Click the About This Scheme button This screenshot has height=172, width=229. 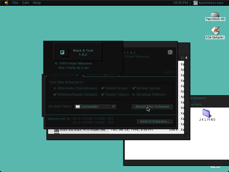[152, 107]
